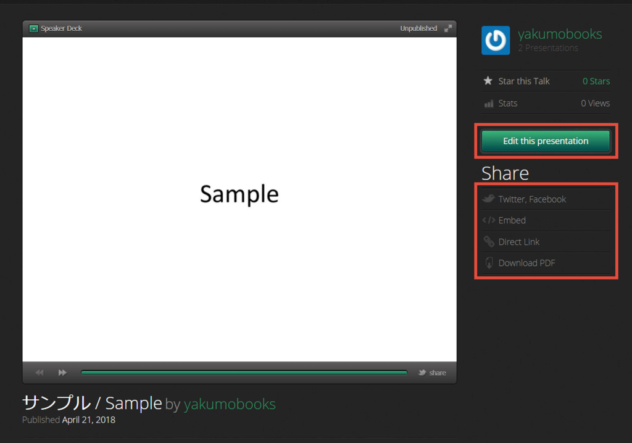Click the Embed code brackets icon

click(x=489, y=220)
